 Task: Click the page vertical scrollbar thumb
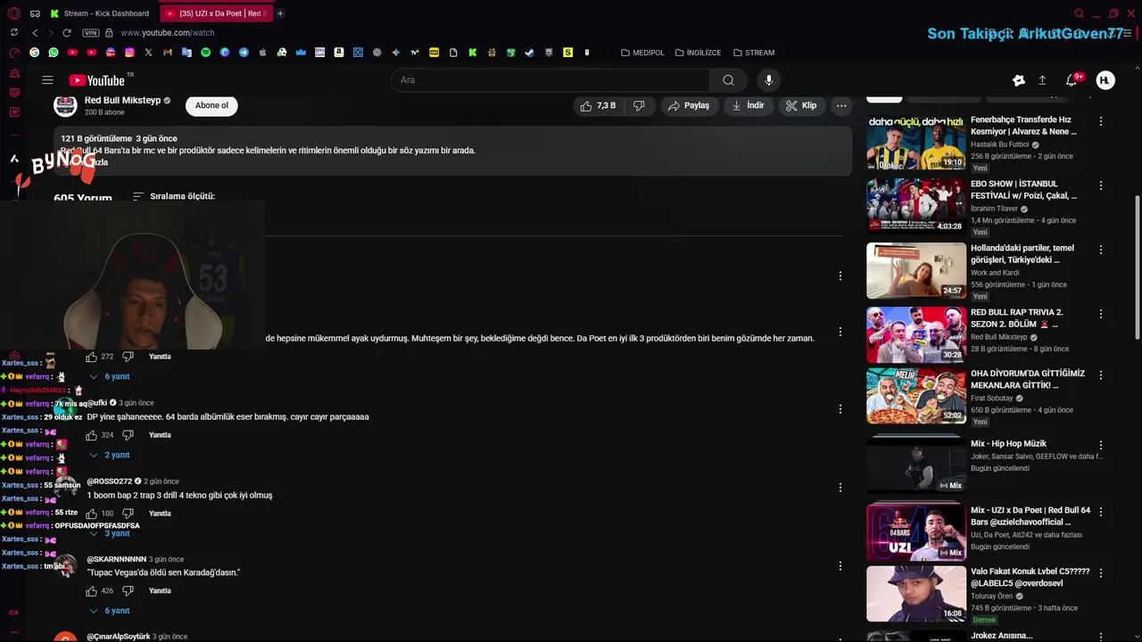[x=1137, y=267]
